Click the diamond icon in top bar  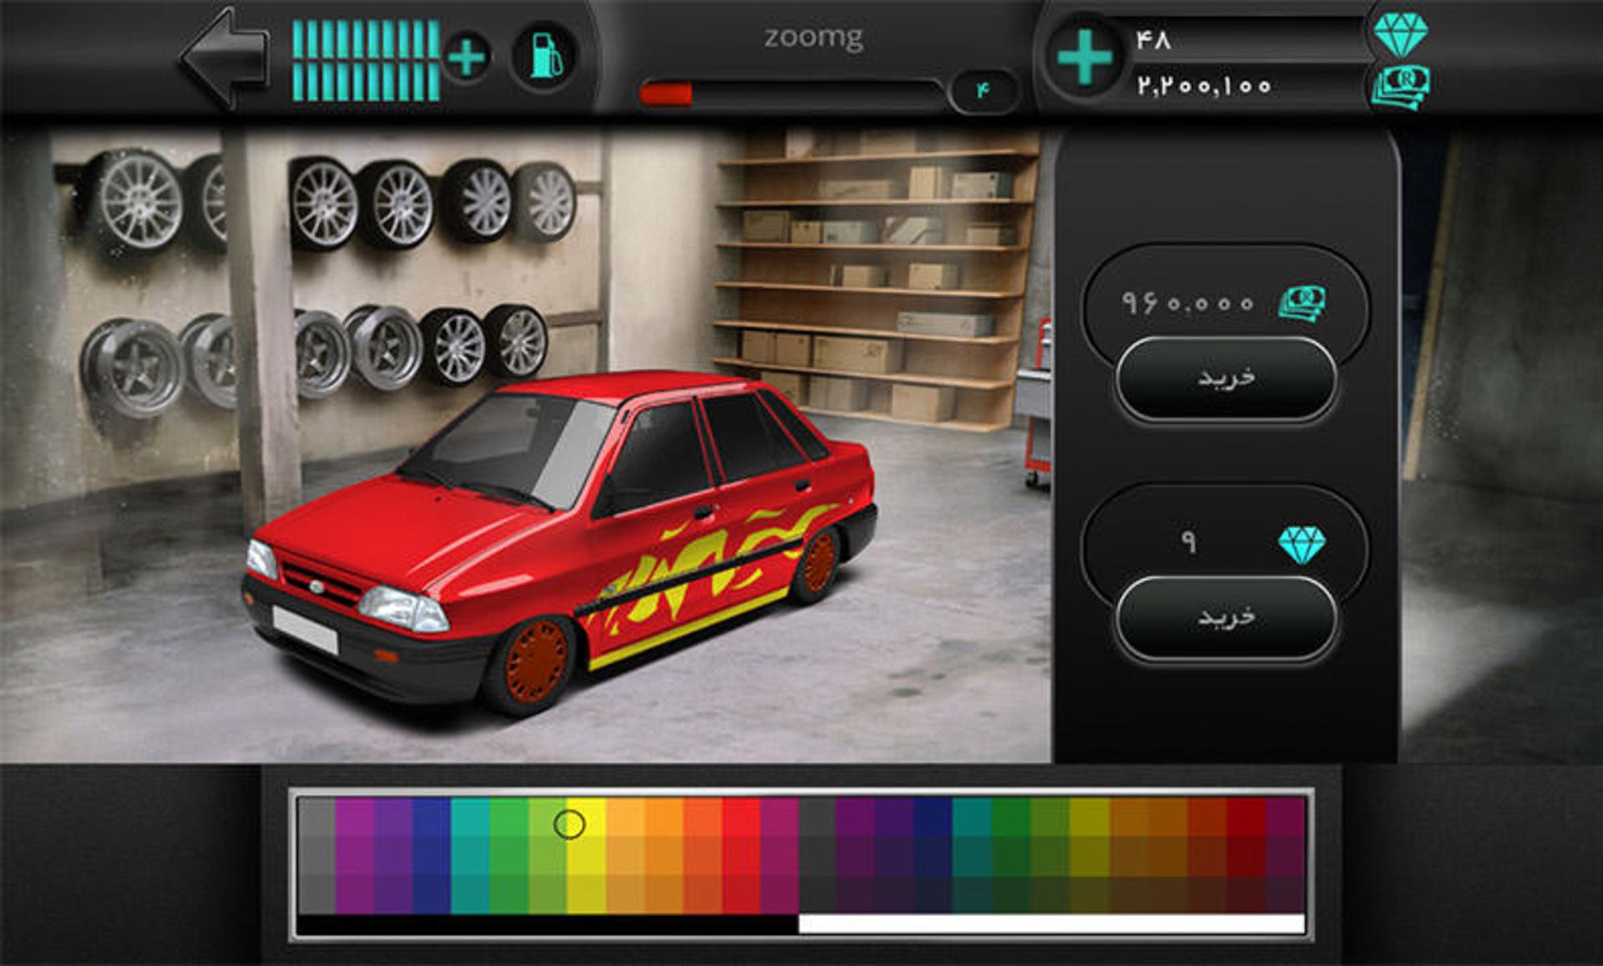[1400, 34]
